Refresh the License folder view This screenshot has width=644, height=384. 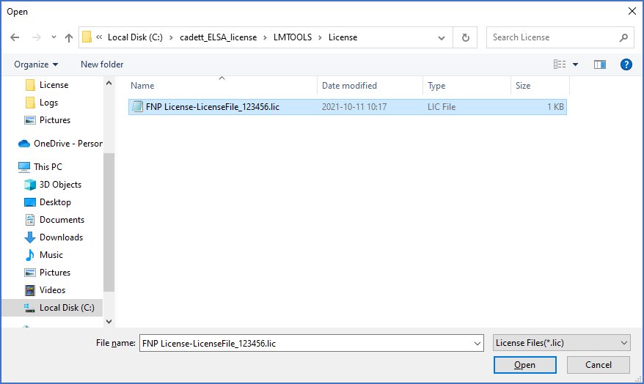point(465,38)
